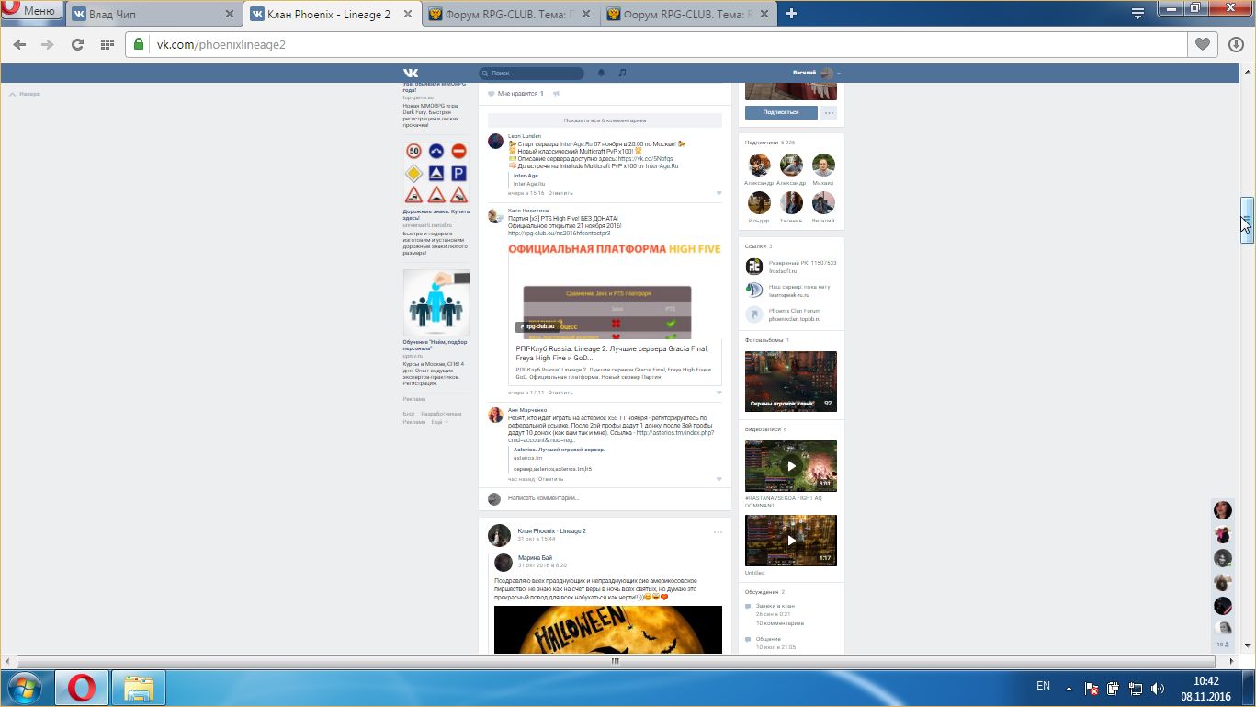This screenshot has width=1256, height=707.
Task: Click Opera speed dial grid icon
Action: [107, 44]
